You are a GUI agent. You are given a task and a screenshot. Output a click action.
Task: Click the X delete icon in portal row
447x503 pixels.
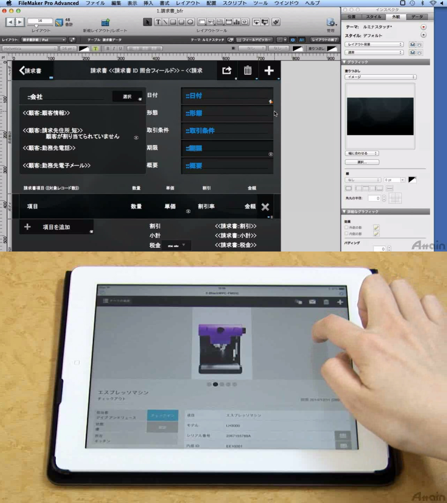tap(265, 207)
